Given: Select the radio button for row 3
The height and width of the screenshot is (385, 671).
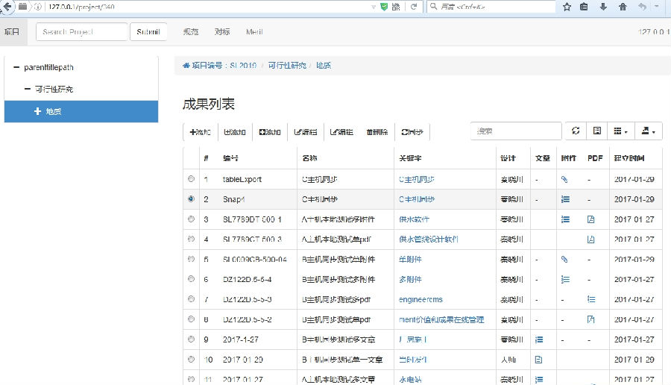Looking at the screenshot, I should coord(192,219).
